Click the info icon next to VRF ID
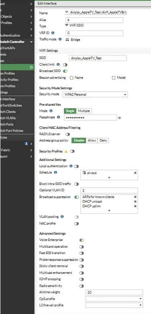 click(53, 33)
